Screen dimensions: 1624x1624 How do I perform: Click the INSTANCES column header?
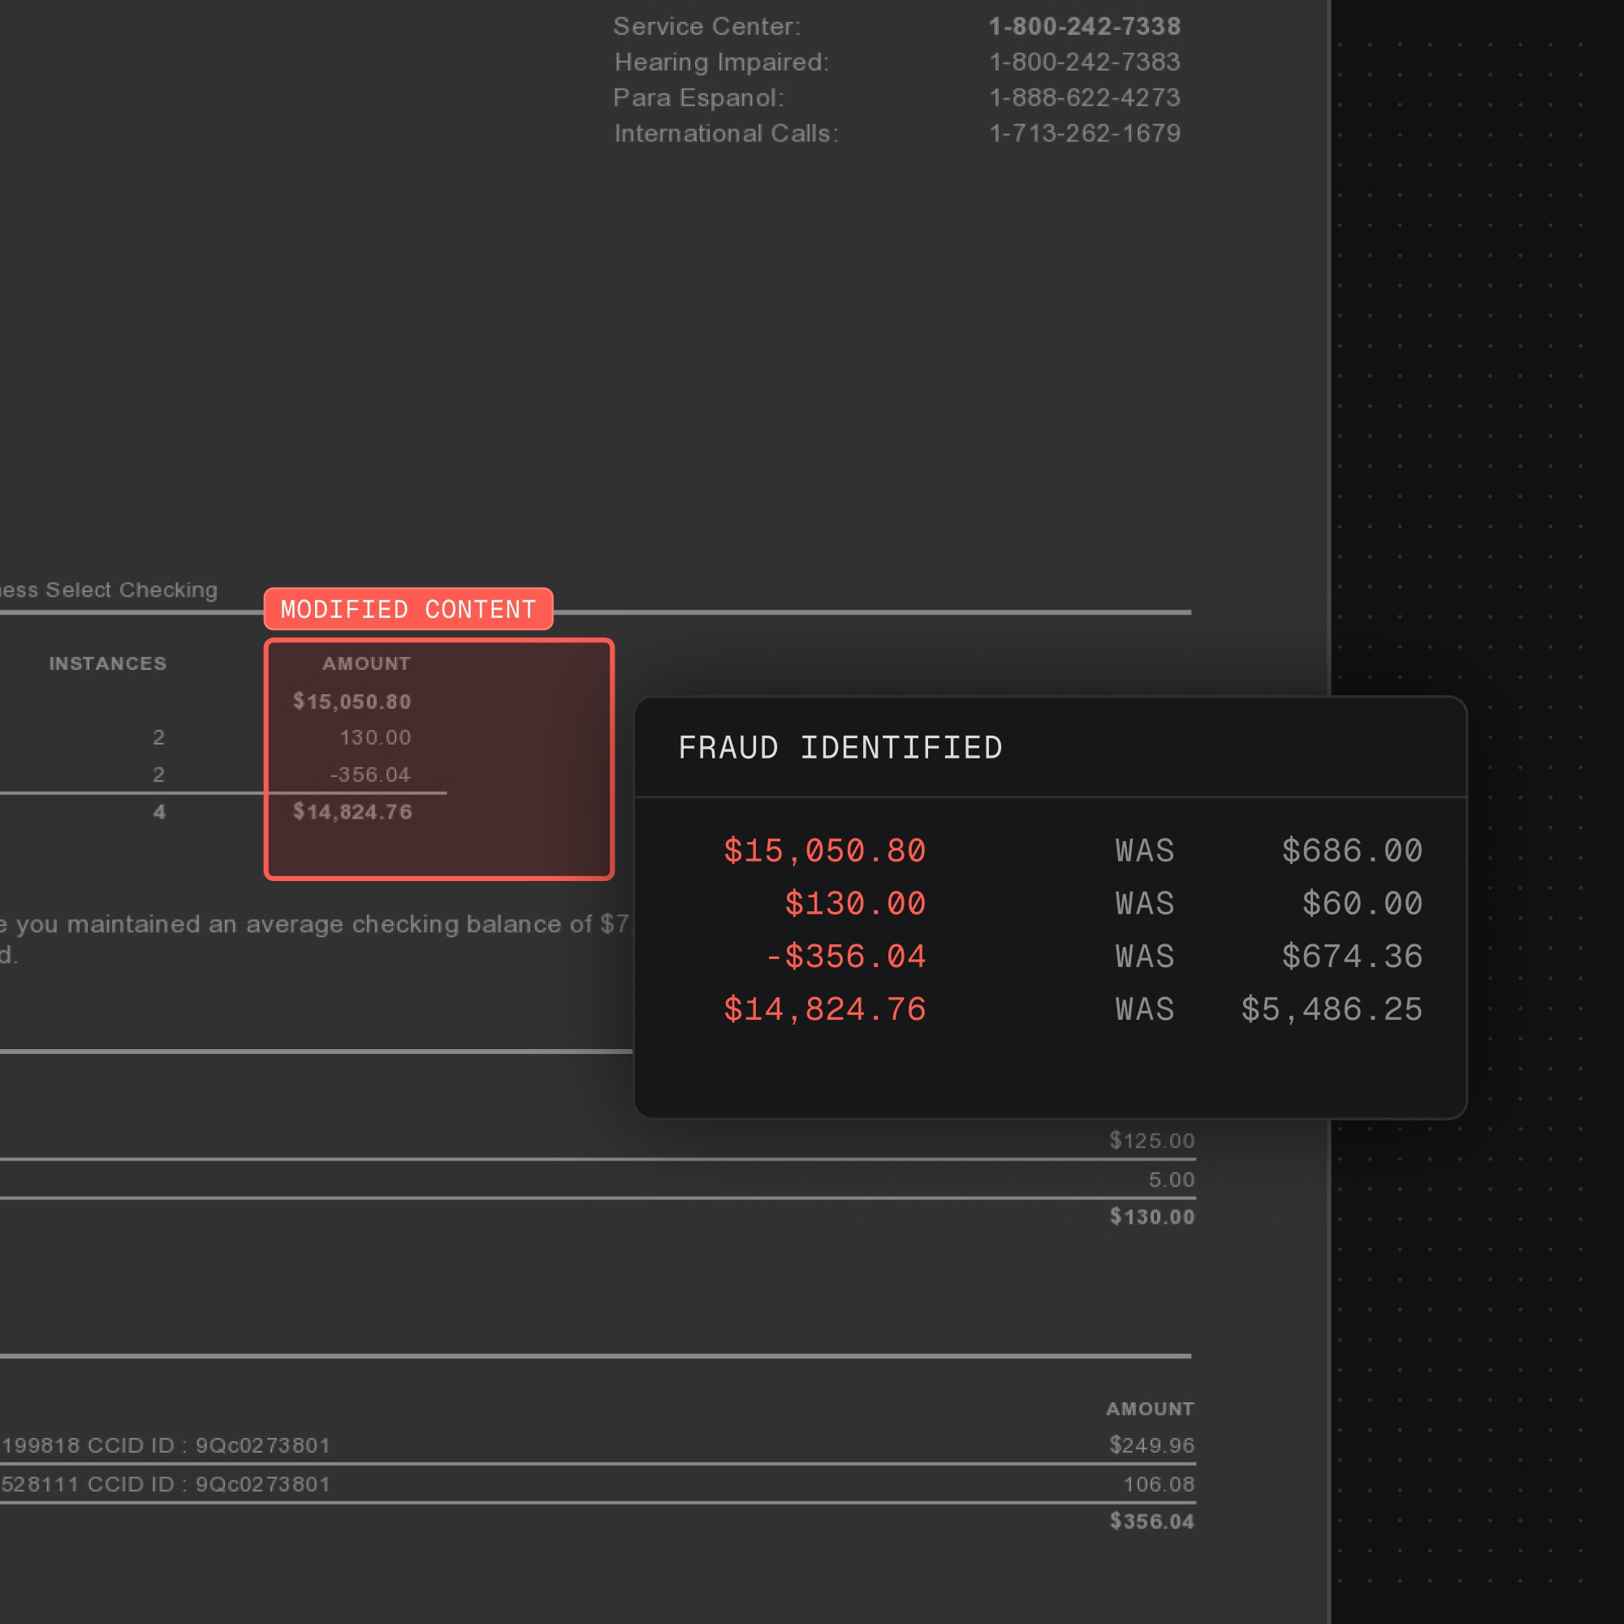click(108, 663)
